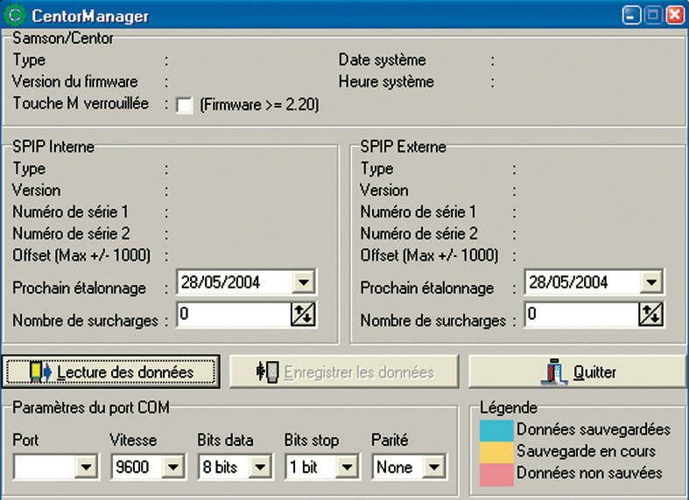The height and width of the screenshot is (500, 689).
Task: Open SPIP Externe Prochain étalonnage date dropdown
Action: point(651,282)
